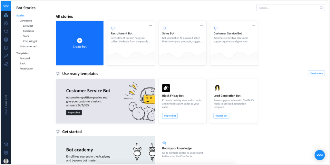Filter stories by Slack

26,36
